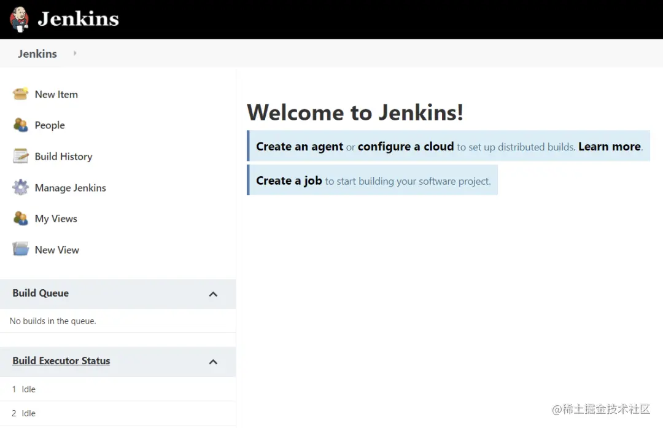The width and height of the screenshot is (663, 428).
Task: Click the Jenkins breadcrumb text
Action: [x=37, y=54]
